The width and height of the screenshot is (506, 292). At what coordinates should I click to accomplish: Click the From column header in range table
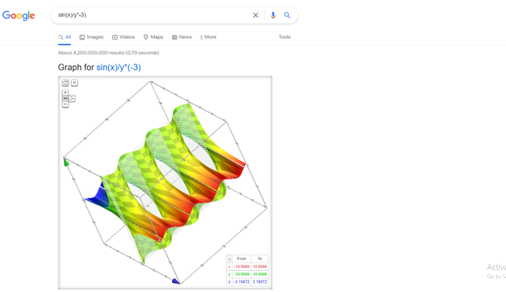coord(241,259)
